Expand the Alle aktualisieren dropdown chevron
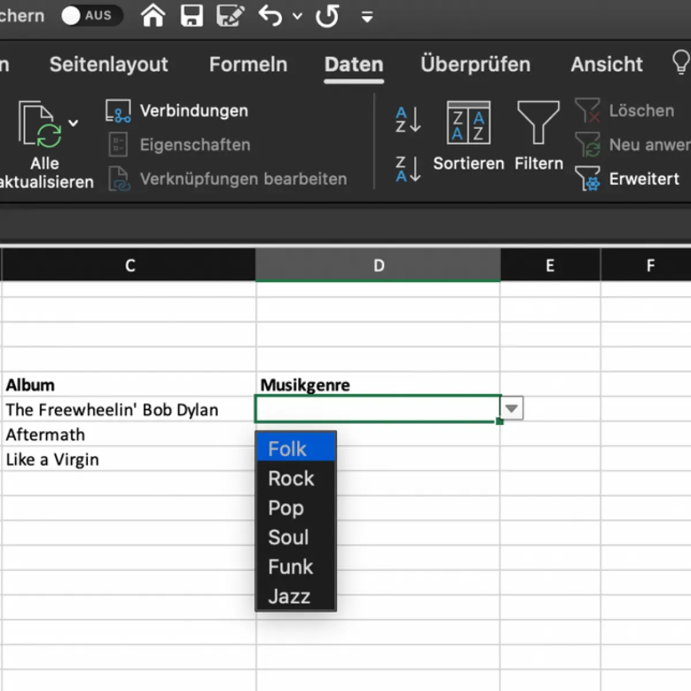 (73, 123)
